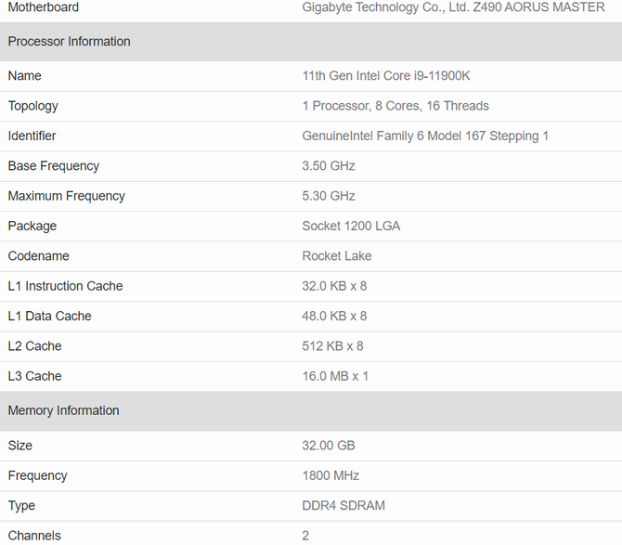Viewport: 622px width, 545px height.
Task: Select the 512 KB x 8 L2 value
Action: coord(332,346)
